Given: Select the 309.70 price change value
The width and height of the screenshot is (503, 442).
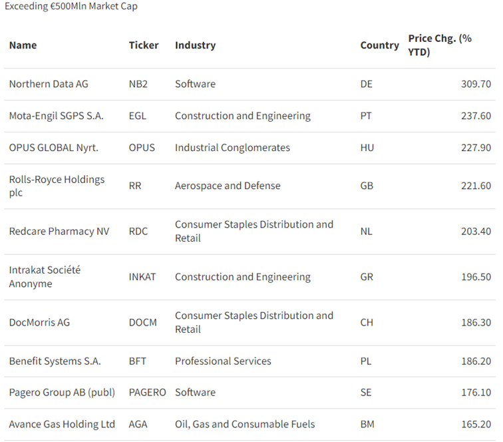Looking at the screenshot, I should click(476, 84).
